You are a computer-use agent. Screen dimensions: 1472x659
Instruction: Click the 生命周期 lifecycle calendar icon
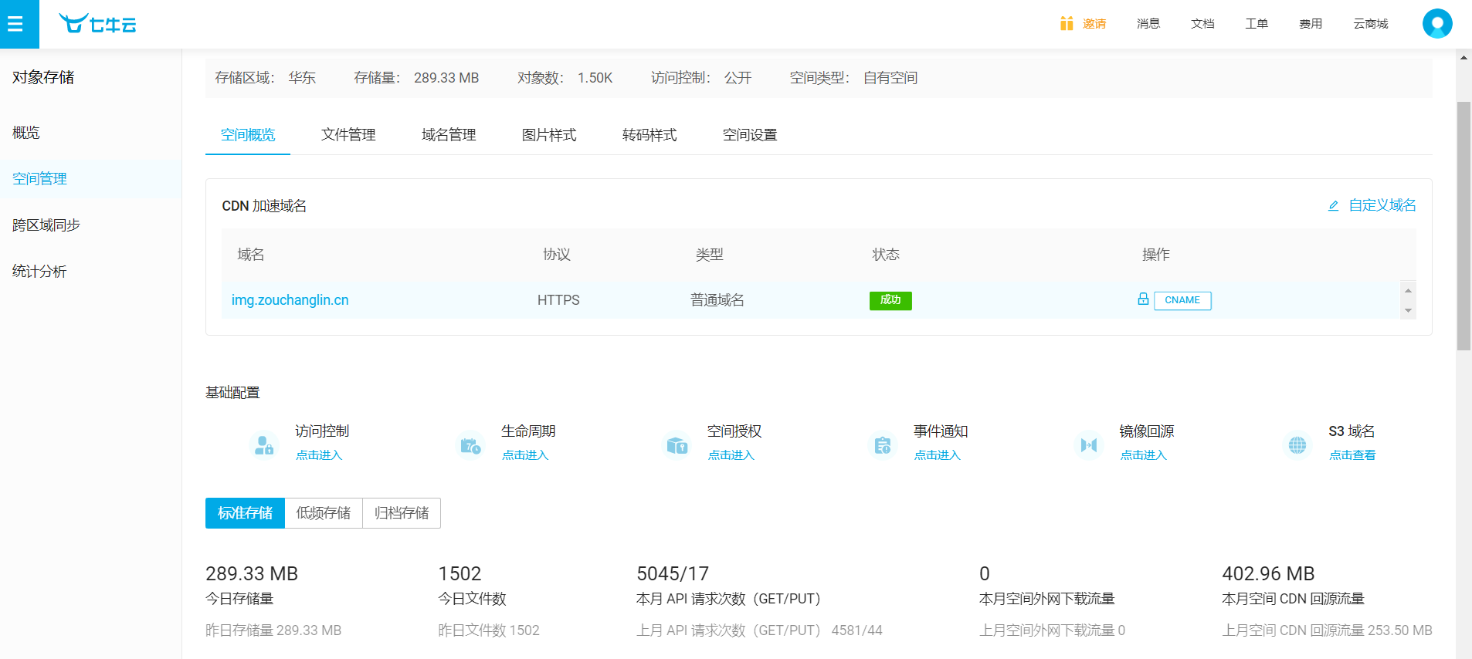pyautogui.click(x=470, y=445)
